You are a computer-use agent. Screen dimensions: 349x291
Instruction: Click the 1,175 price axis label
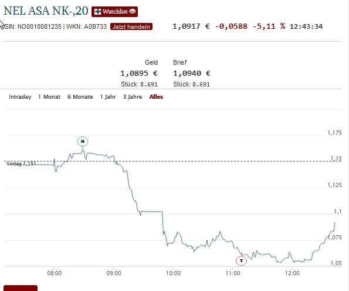[334, 133]
